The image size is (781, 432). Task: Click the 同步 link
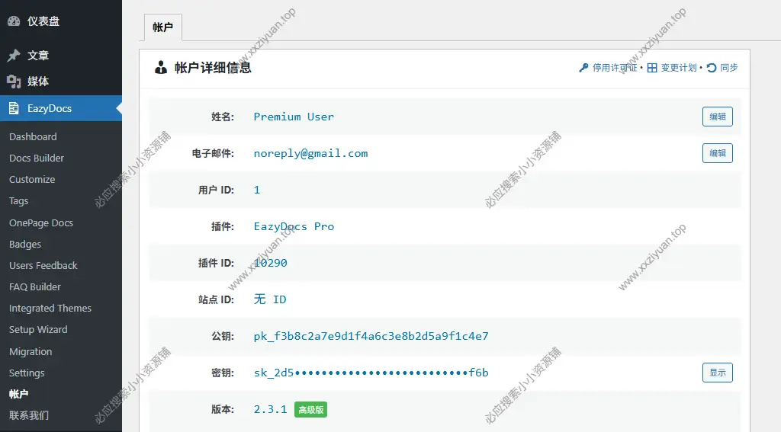728,68
